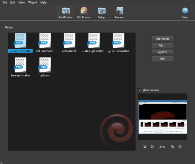The height and width of the screenshot is (164, 195).
Task: Select the ated-gif-editor PNG file icon
Action: click(94, 40)
